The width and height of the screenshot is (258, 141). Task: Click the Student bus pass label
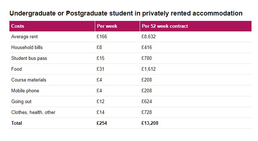coord(29,58)
